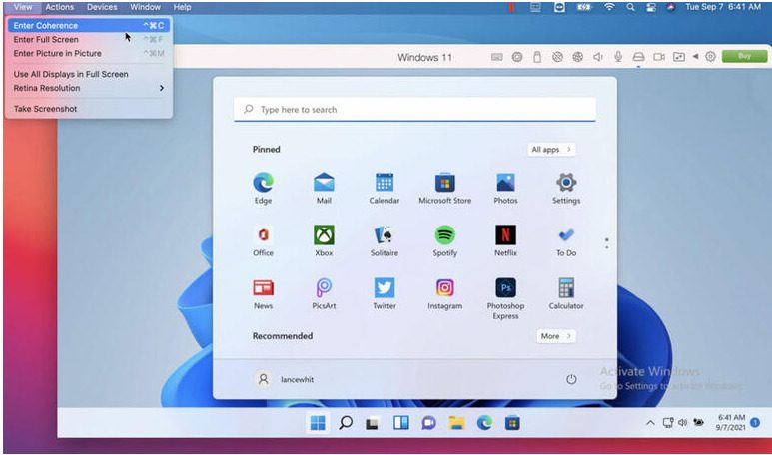Viewport: 772px width, 455px height.
Task: Expand All apps list
Action: coord(551,150)
